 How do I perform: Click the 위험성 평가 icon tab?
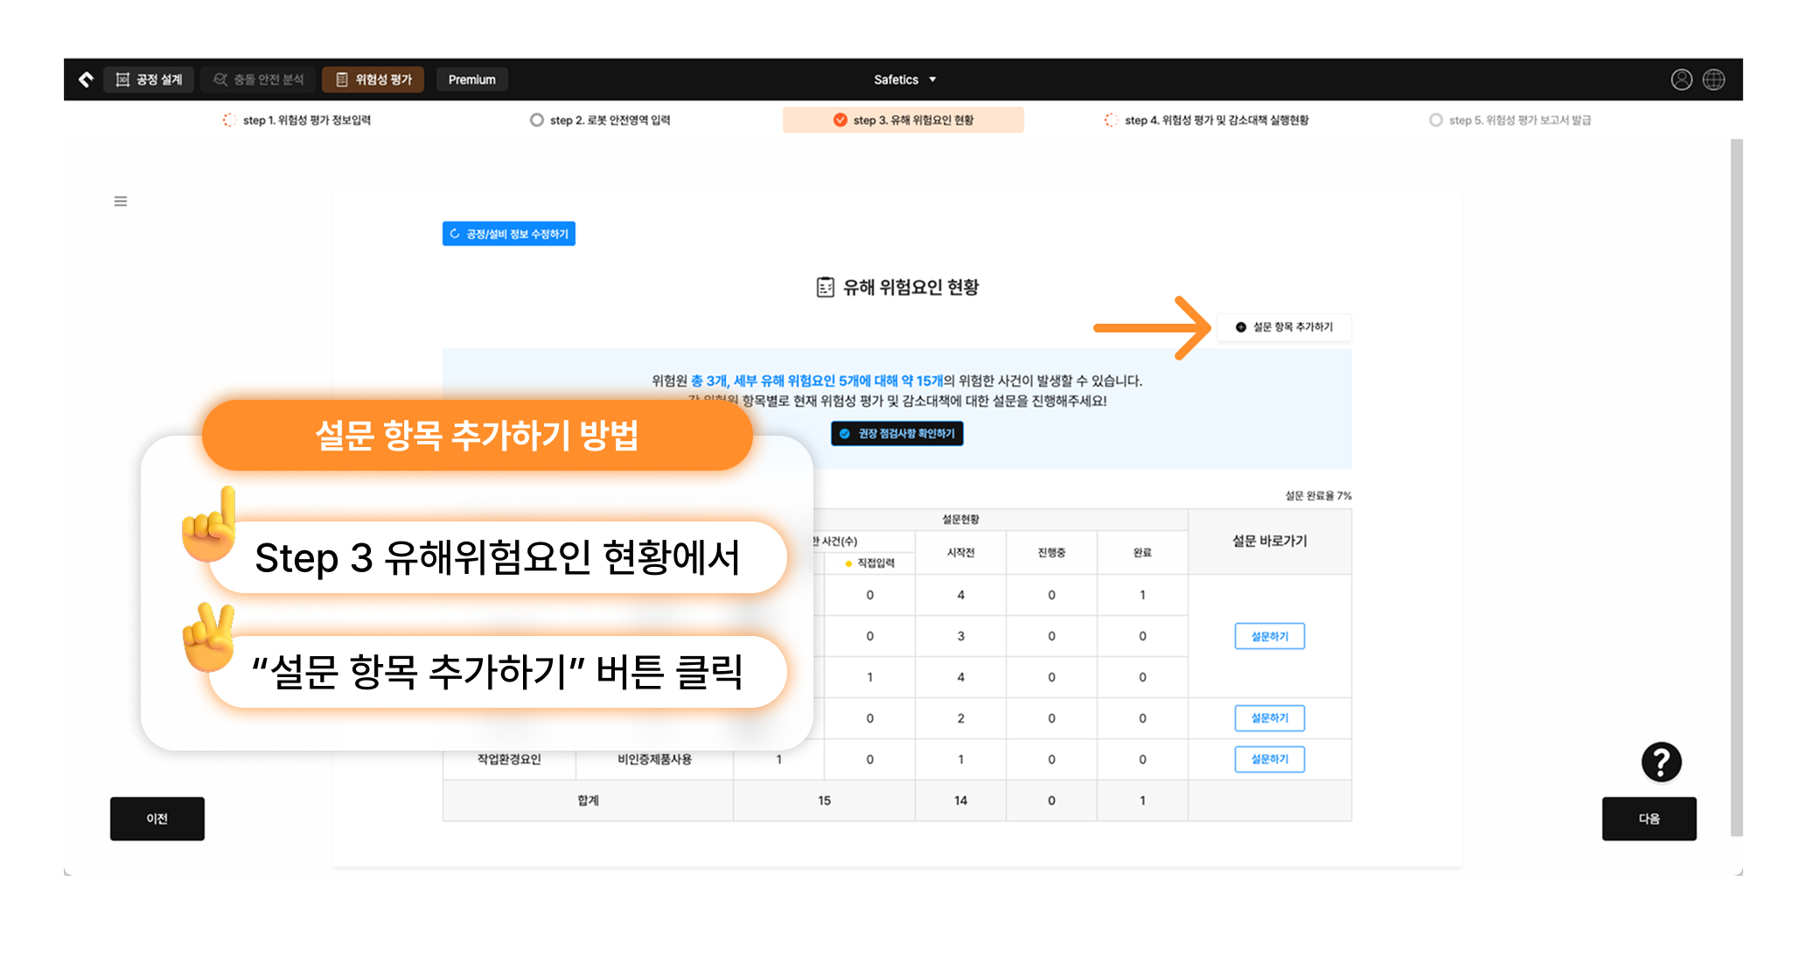click(x=373, y=80)
